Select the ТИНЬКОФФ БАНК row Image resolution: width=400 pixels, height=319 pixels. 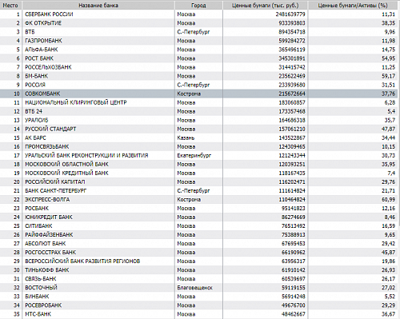[198, 270]
